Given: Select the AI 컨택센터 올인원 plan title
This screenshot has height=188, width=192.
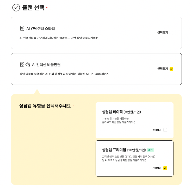Looking at the screenshot, I should pyautogui.click(x=46, y=64).
